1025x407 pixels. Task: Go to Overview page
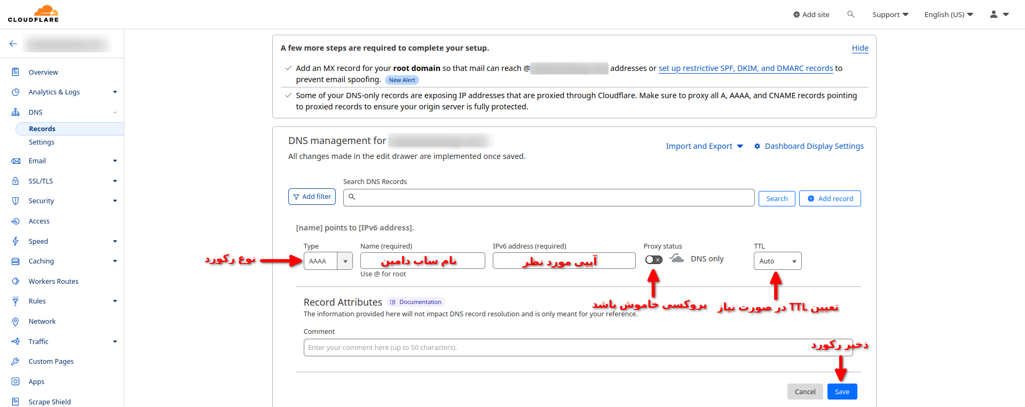(x=43, y=73)
